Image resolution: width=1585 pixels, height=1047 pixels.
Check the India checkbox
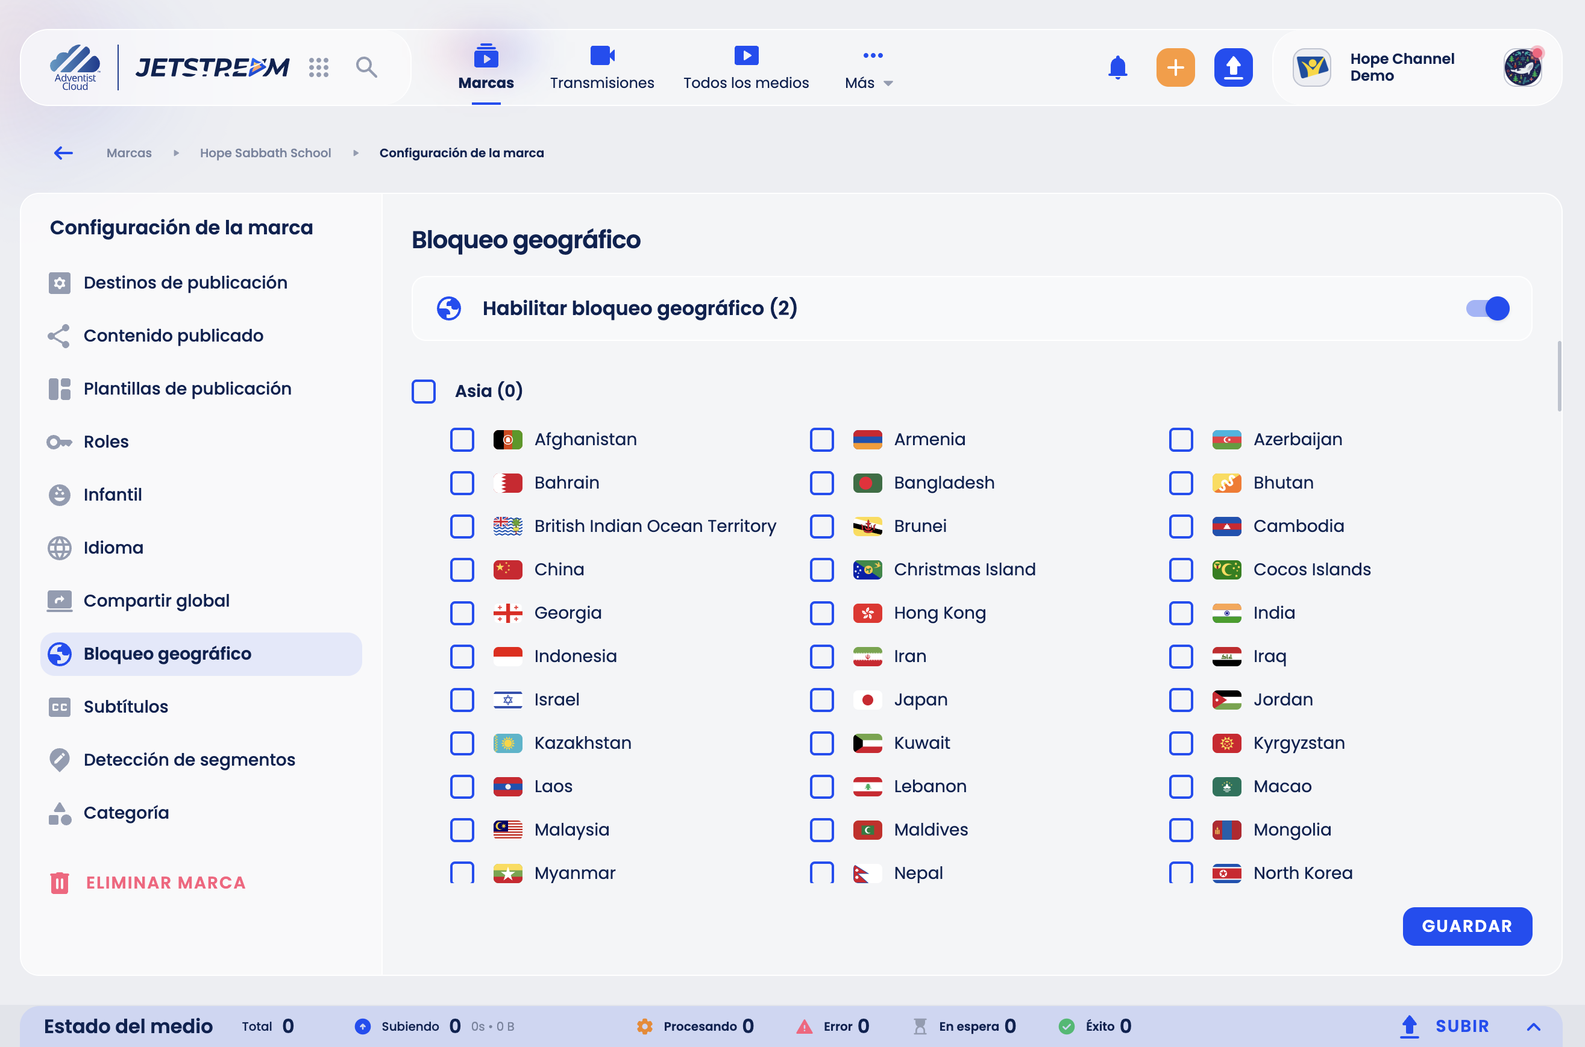click(1181, 613)
